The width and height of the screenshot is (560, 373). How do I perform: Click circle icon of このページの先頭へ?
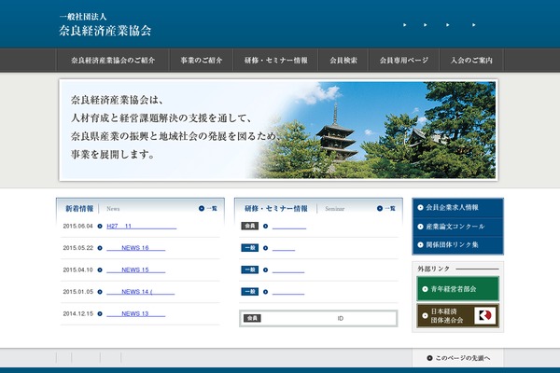tap(429, 358)
